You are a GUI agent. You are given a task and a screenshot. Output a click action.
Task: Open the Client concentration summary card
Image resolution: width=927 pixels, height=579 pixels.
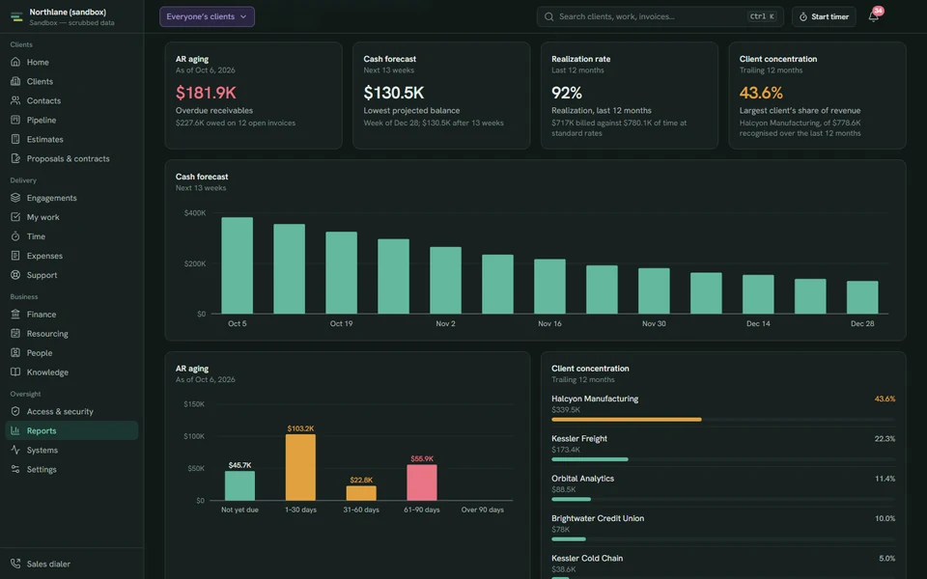click(817, 96)
